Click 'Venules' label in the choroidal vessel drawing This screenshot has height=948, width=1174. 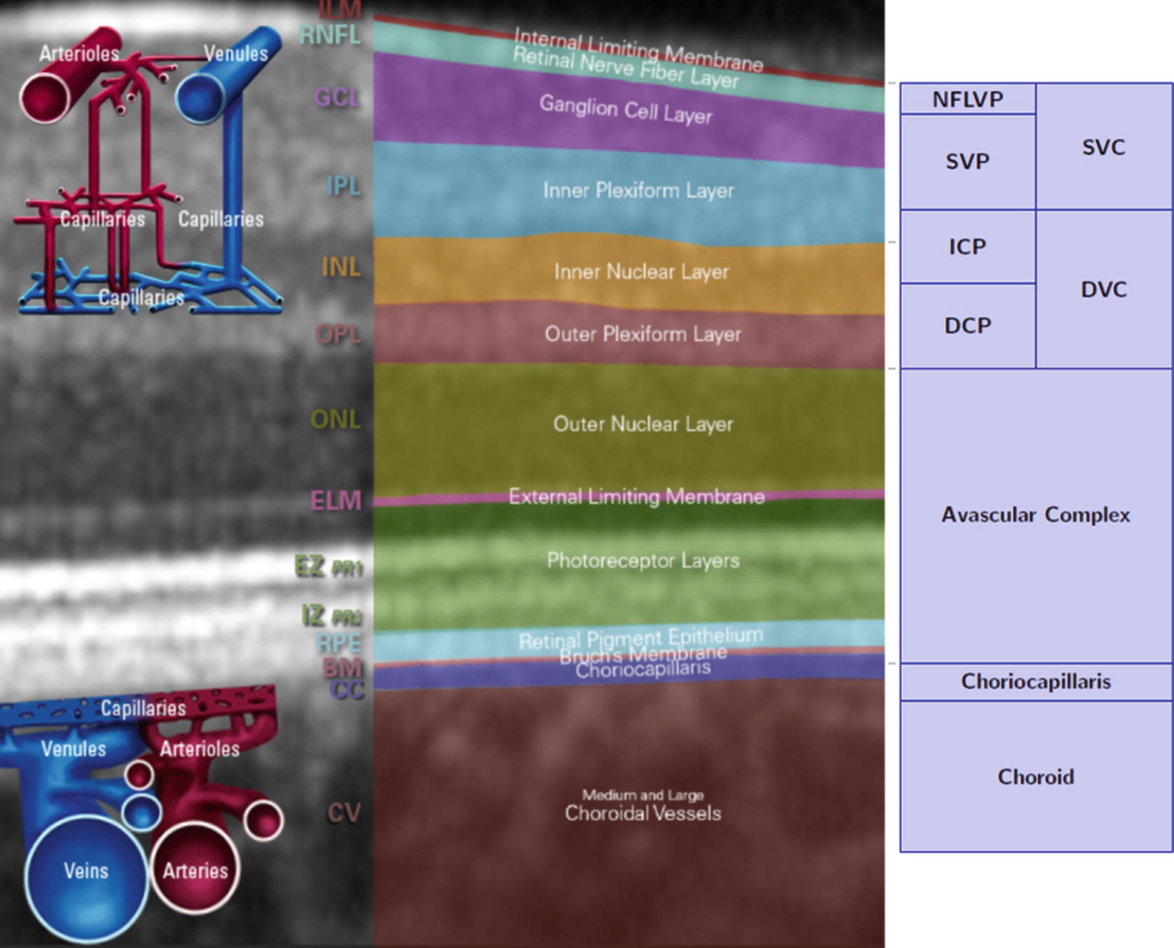coord(74,749)
